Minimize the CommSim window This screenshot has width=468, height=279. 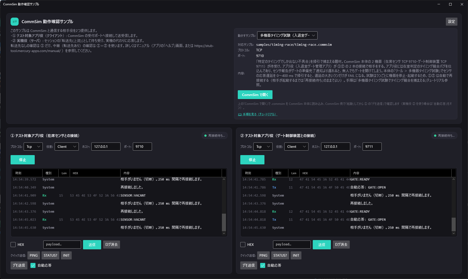439,4
